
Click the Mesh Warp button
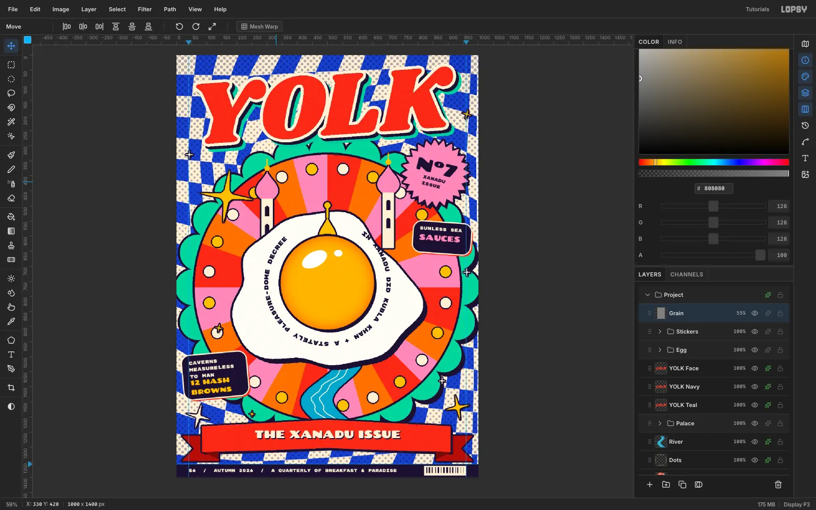260,27
